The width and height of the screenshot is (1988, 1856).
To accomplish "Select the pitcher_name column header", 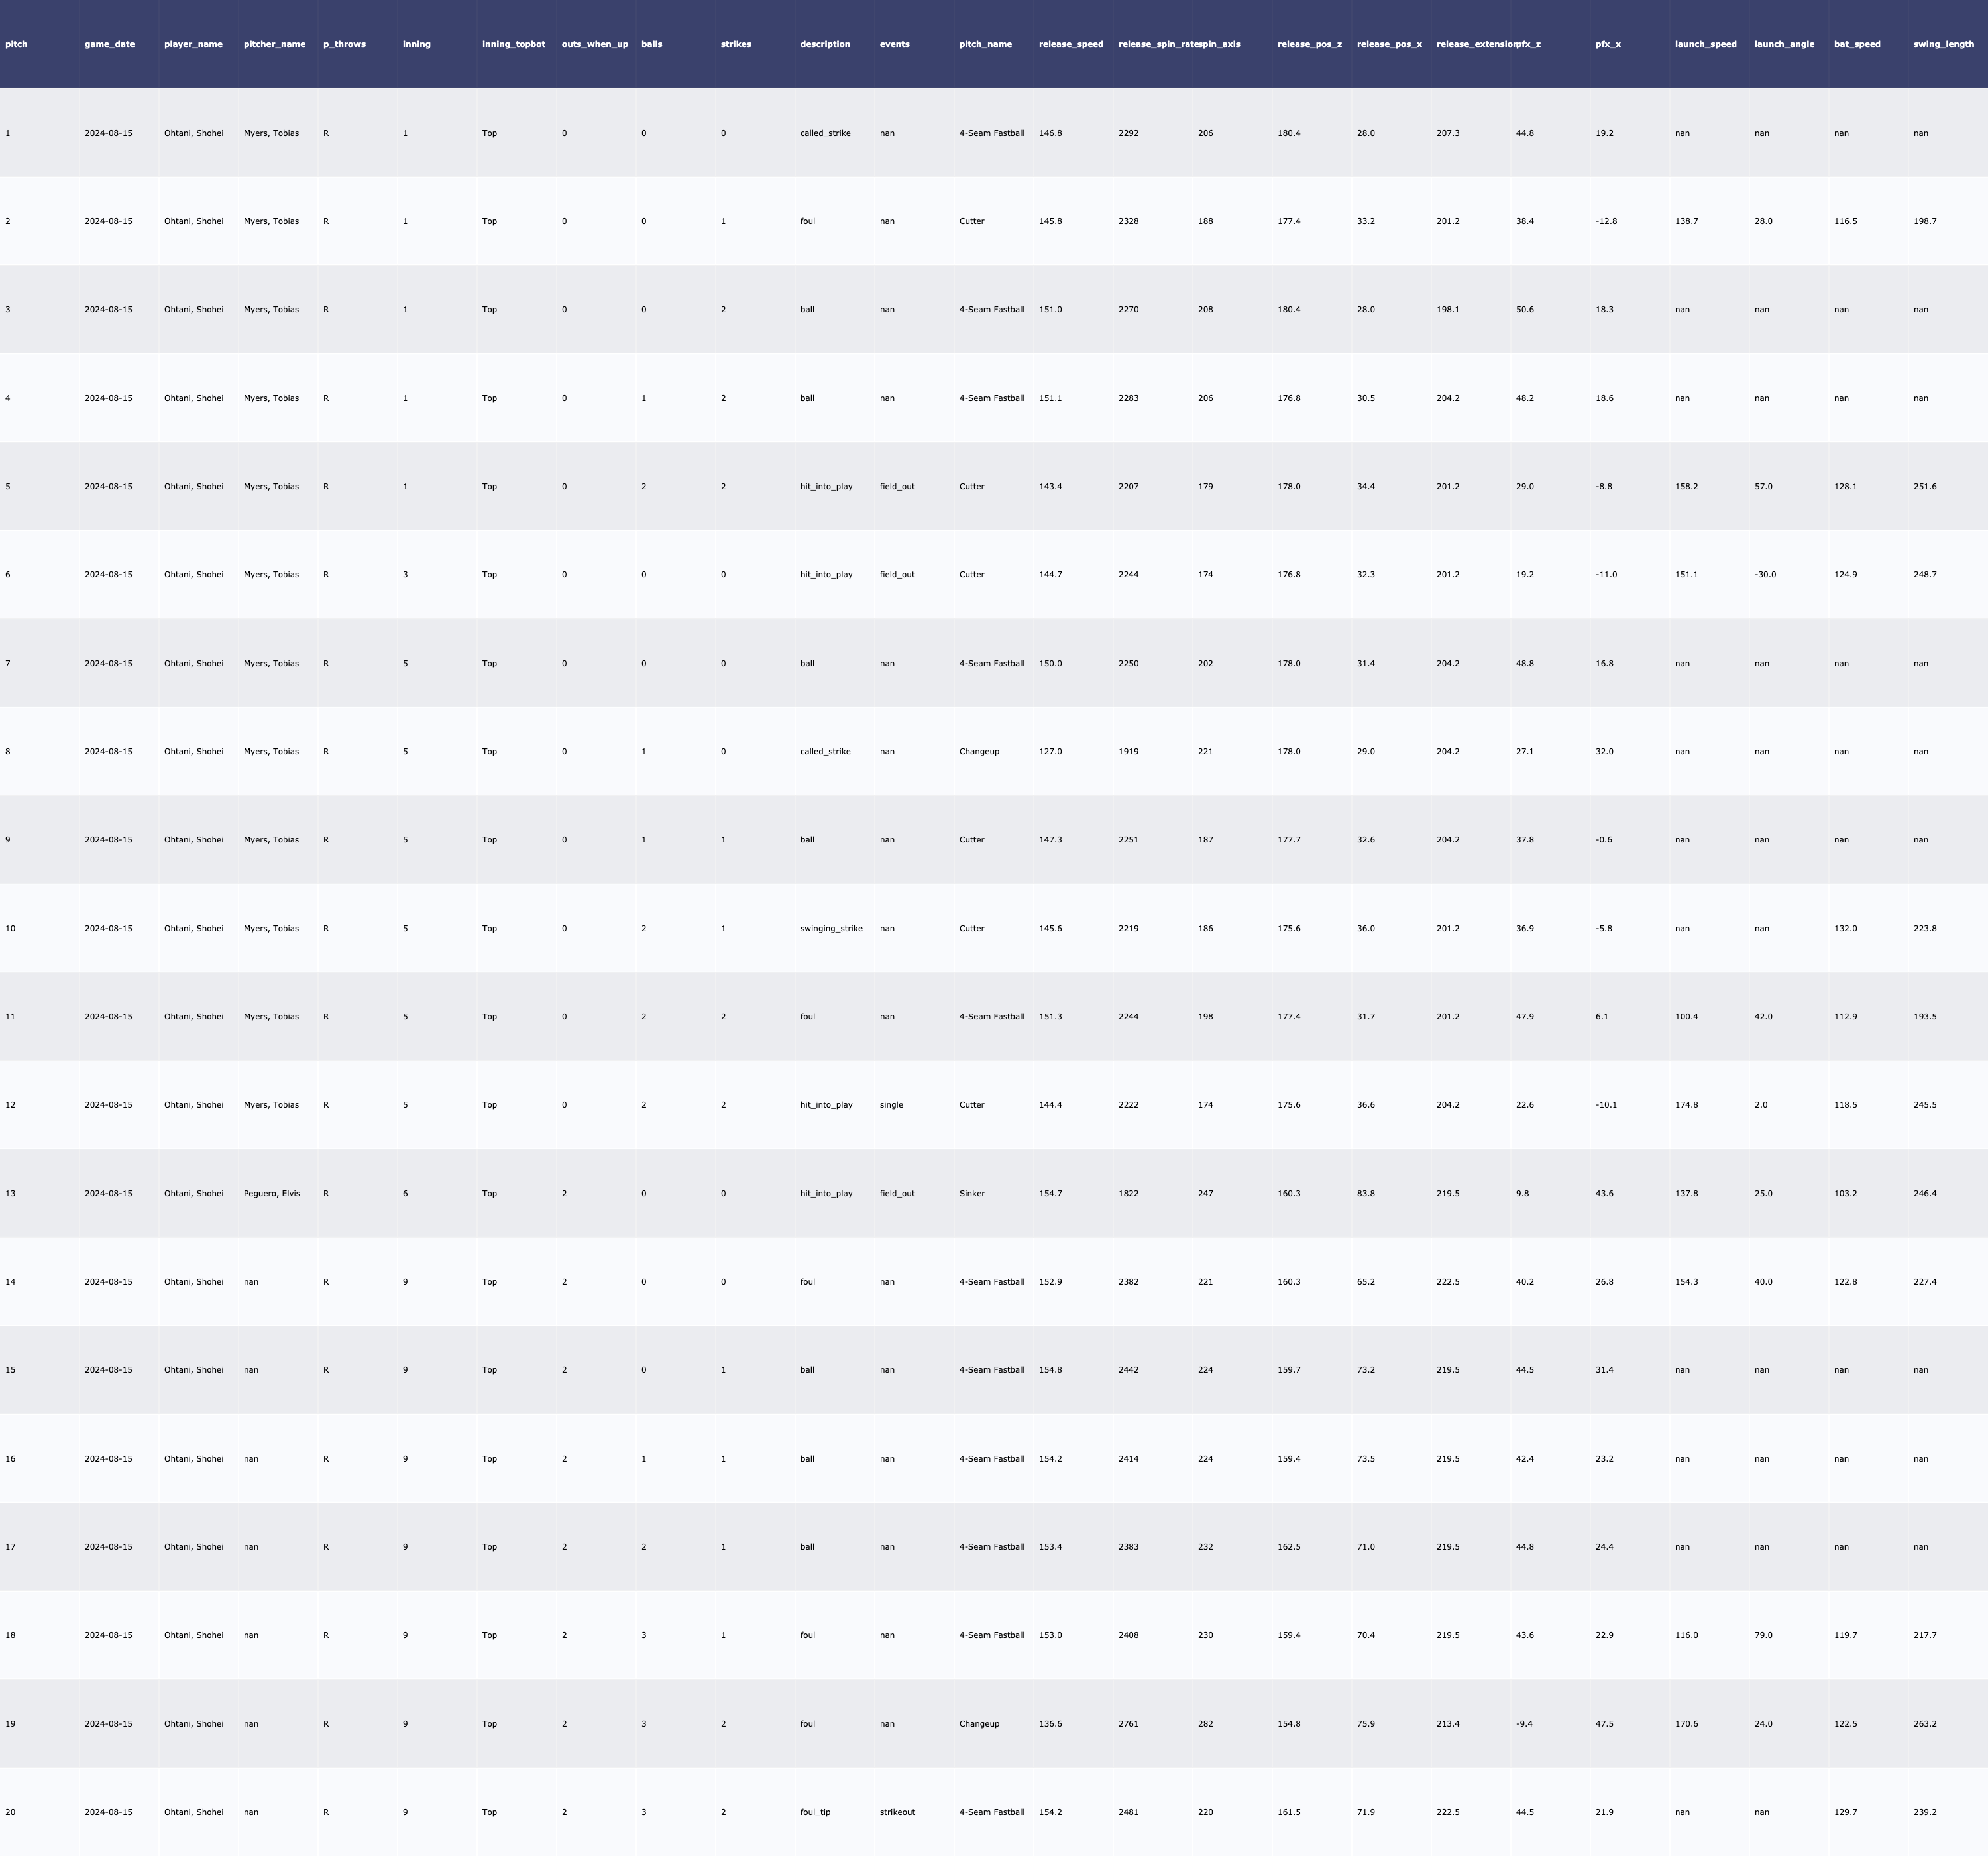I will (274, 44).
